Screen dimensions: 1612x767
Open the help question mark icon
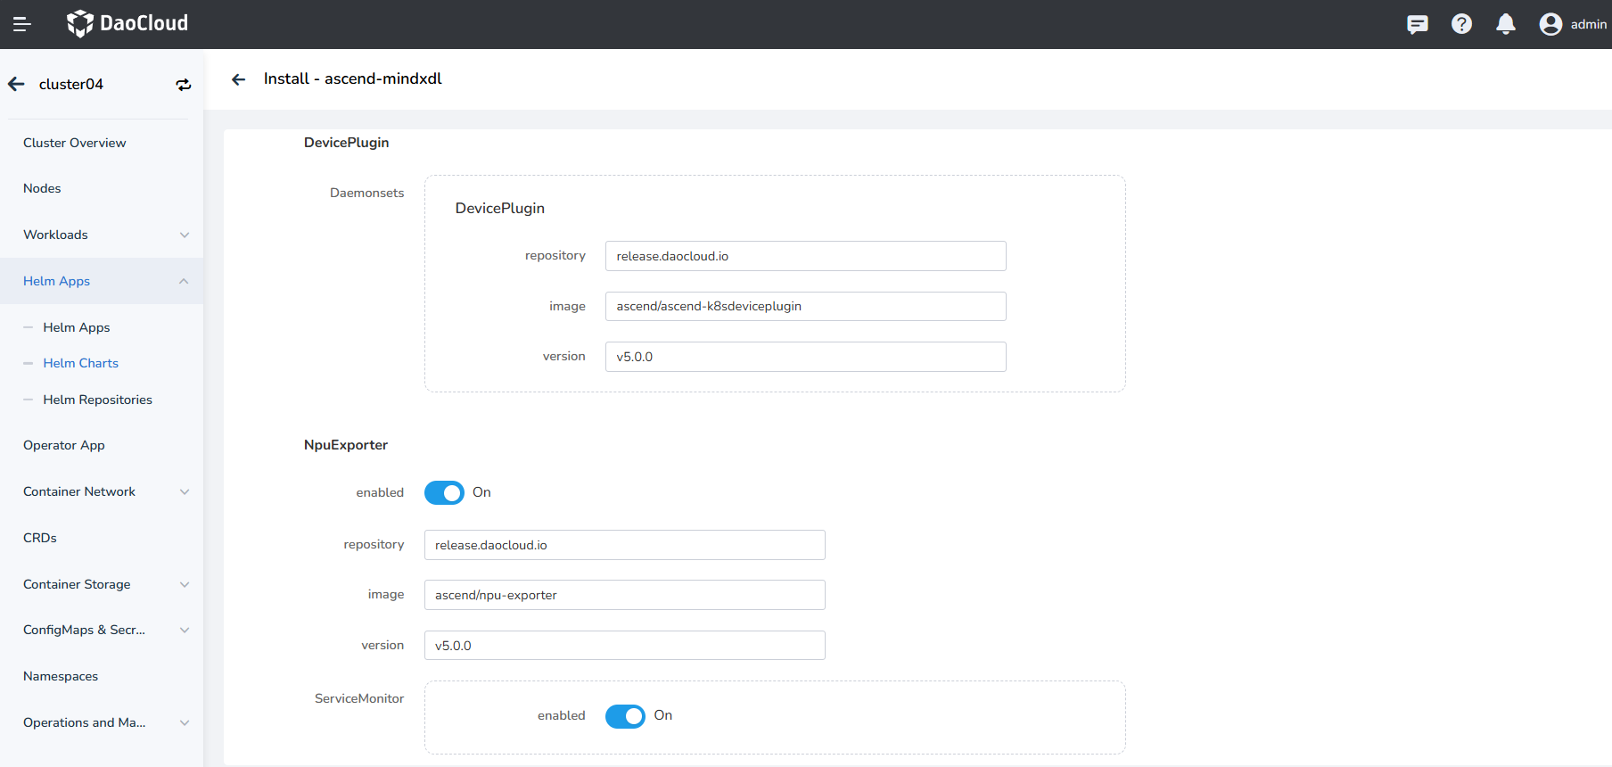[1461, 24]
